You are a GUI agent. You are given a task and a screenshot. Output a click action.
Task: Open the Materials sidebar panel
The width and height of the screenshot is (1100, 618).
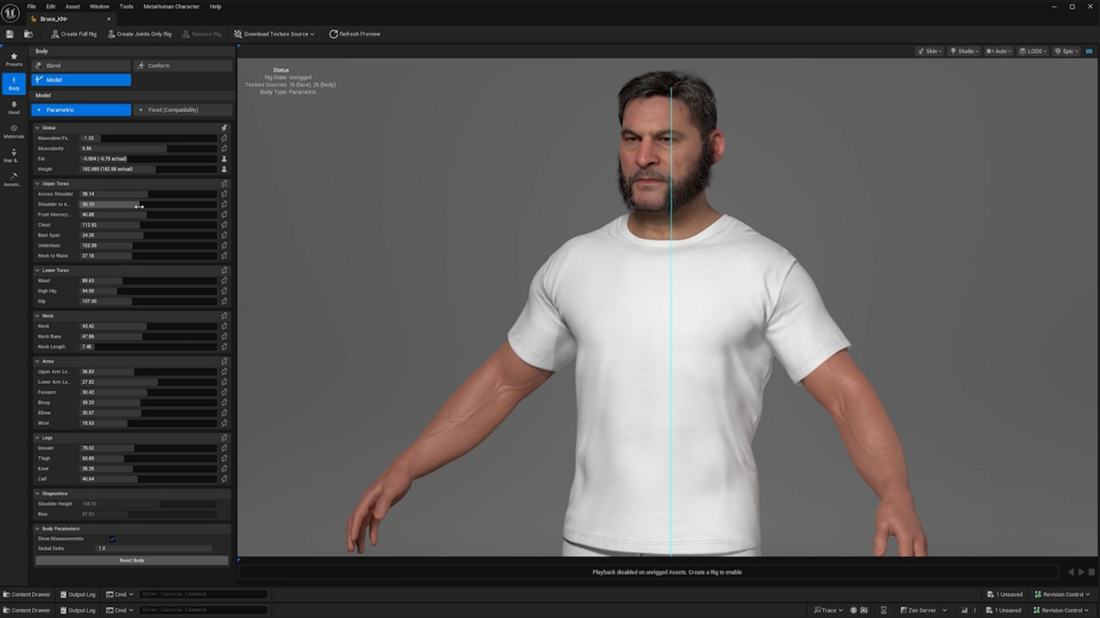coord(14,132)
